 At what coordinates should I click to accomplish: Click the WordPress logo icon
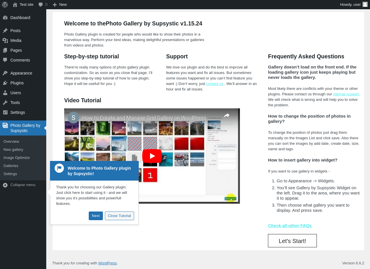point(5,4)
